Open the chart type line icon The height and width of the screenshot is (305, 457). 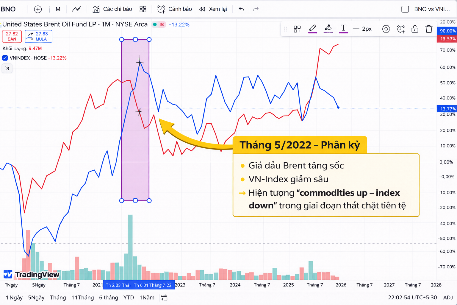point(76,9)
